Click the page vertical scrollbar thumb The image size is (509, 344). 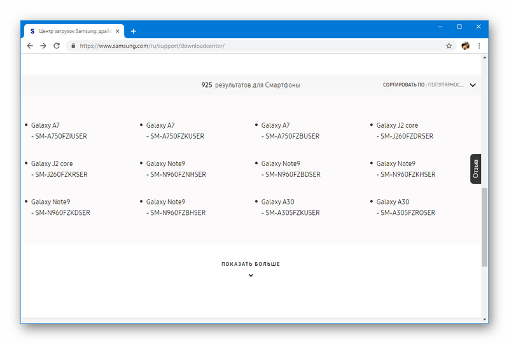(x=484, y=227)
